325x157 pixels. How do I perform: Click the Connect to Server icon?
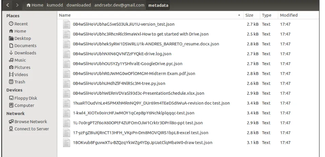tap(11, 129)
